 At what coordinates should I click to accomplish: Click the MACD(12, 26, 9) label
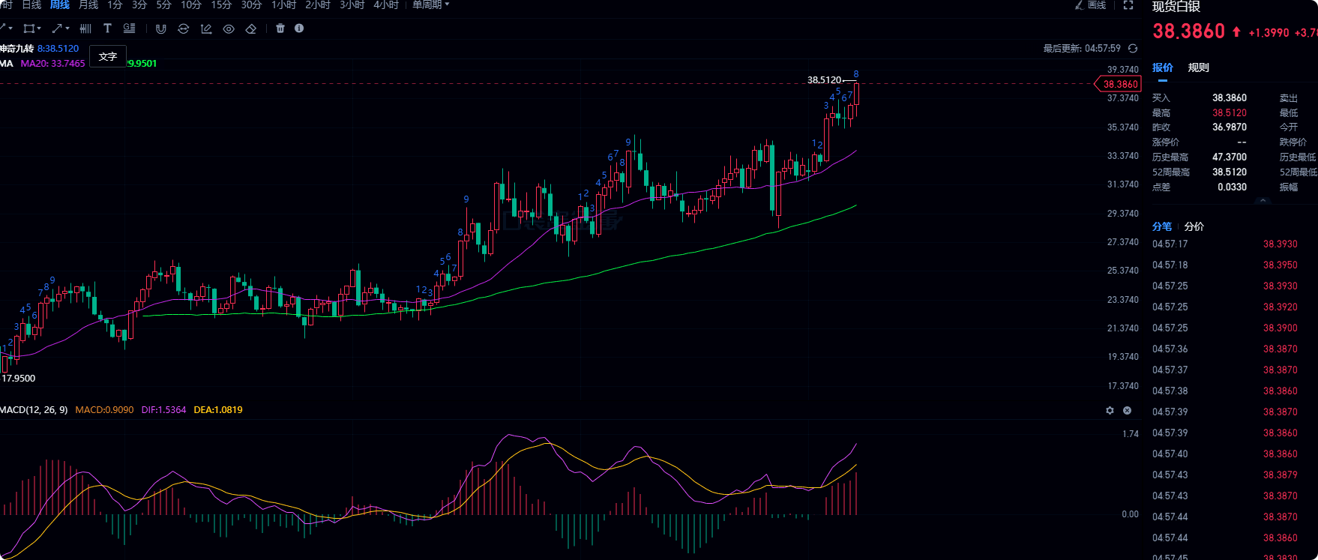pyautogui.click(x=34, y=410)
